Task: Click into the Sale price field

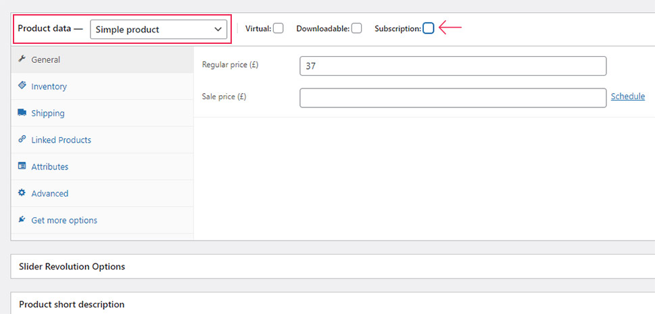Action: point(453,98)
